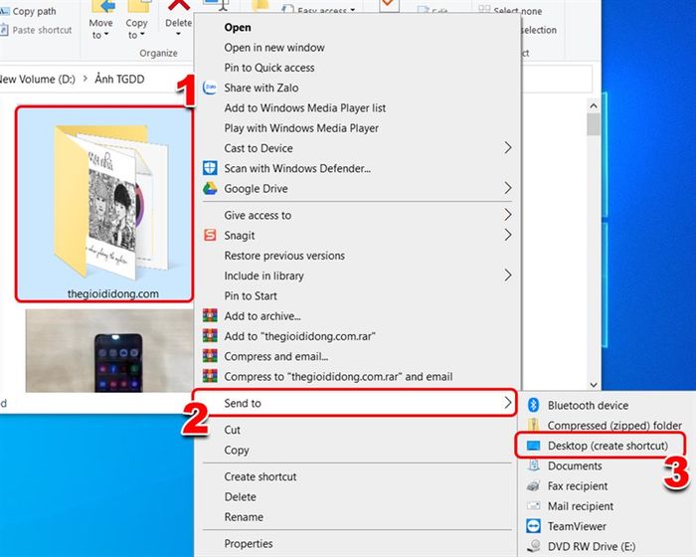Click Select none in the ribbon
Screen dimensions: 696x557
pyautogui.click(x=510, y=10)
